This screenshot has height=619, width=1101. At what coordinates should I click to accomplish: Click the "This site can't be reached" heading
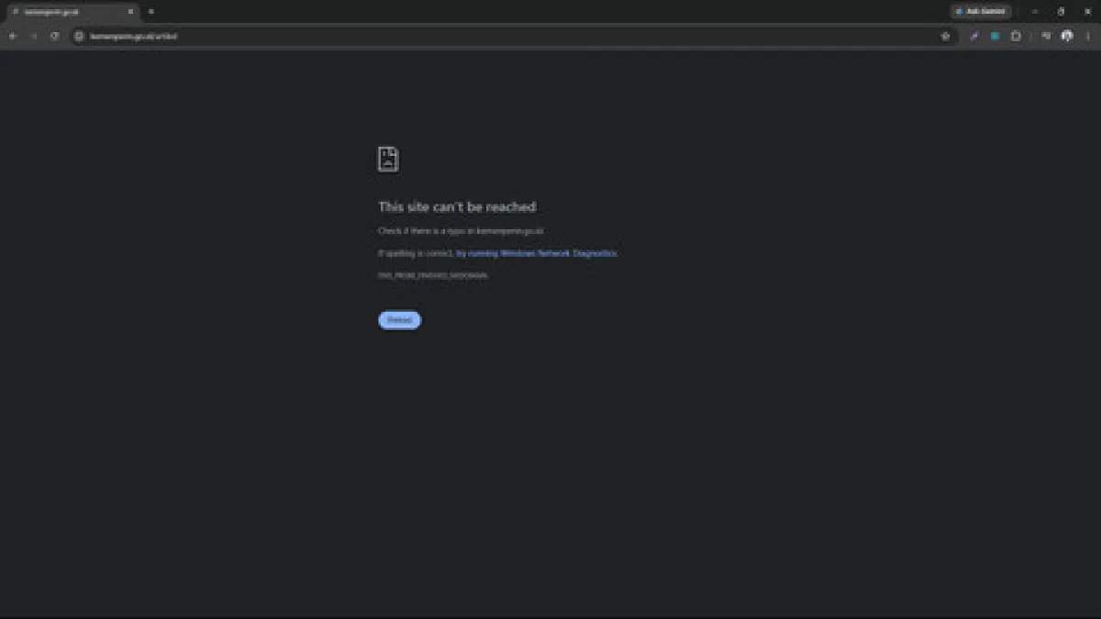pos(457,207)
